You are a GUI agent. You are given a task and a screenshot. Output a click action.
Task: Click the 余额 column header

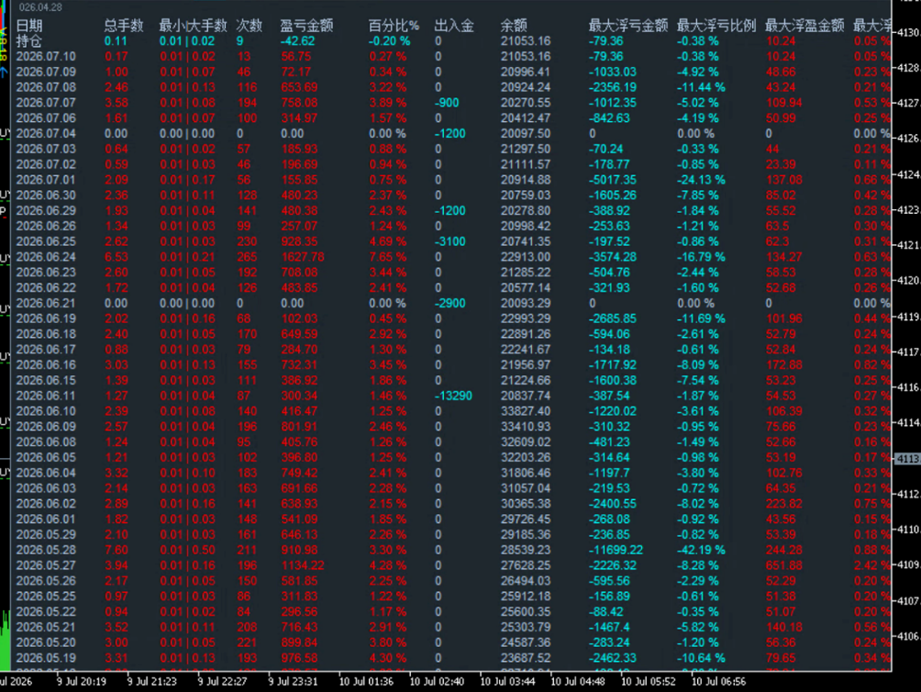tap(514, 26)
